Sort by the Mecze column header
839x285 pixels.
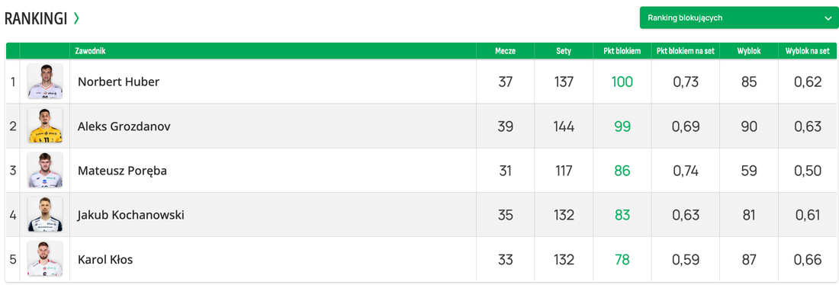click(505, 51)
